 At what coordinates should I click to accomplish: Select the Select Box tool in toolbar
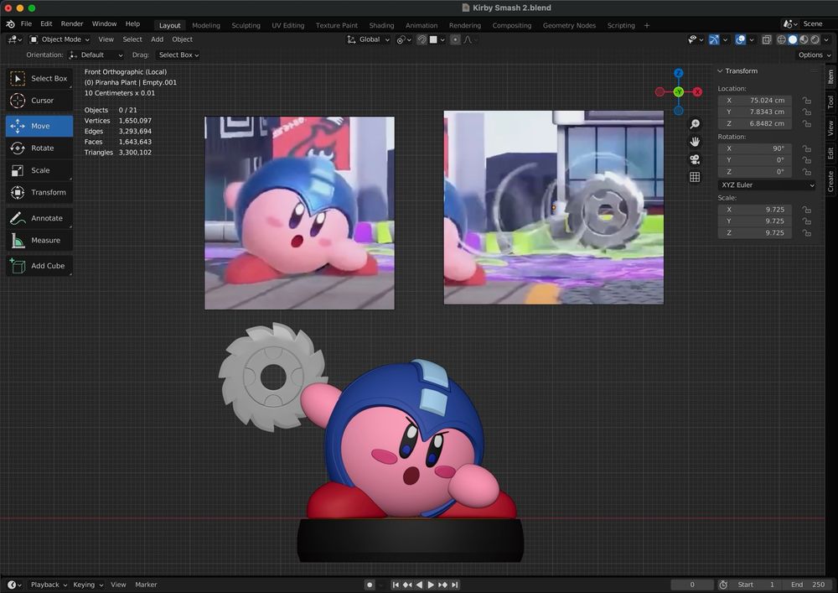[x=39, y=79]
